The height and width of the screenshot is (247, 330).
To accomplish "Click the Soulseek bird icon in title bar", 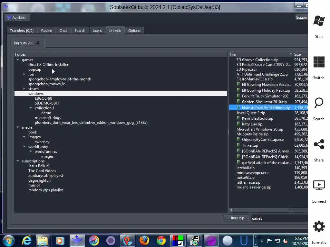I will click(x=6, y=7).
